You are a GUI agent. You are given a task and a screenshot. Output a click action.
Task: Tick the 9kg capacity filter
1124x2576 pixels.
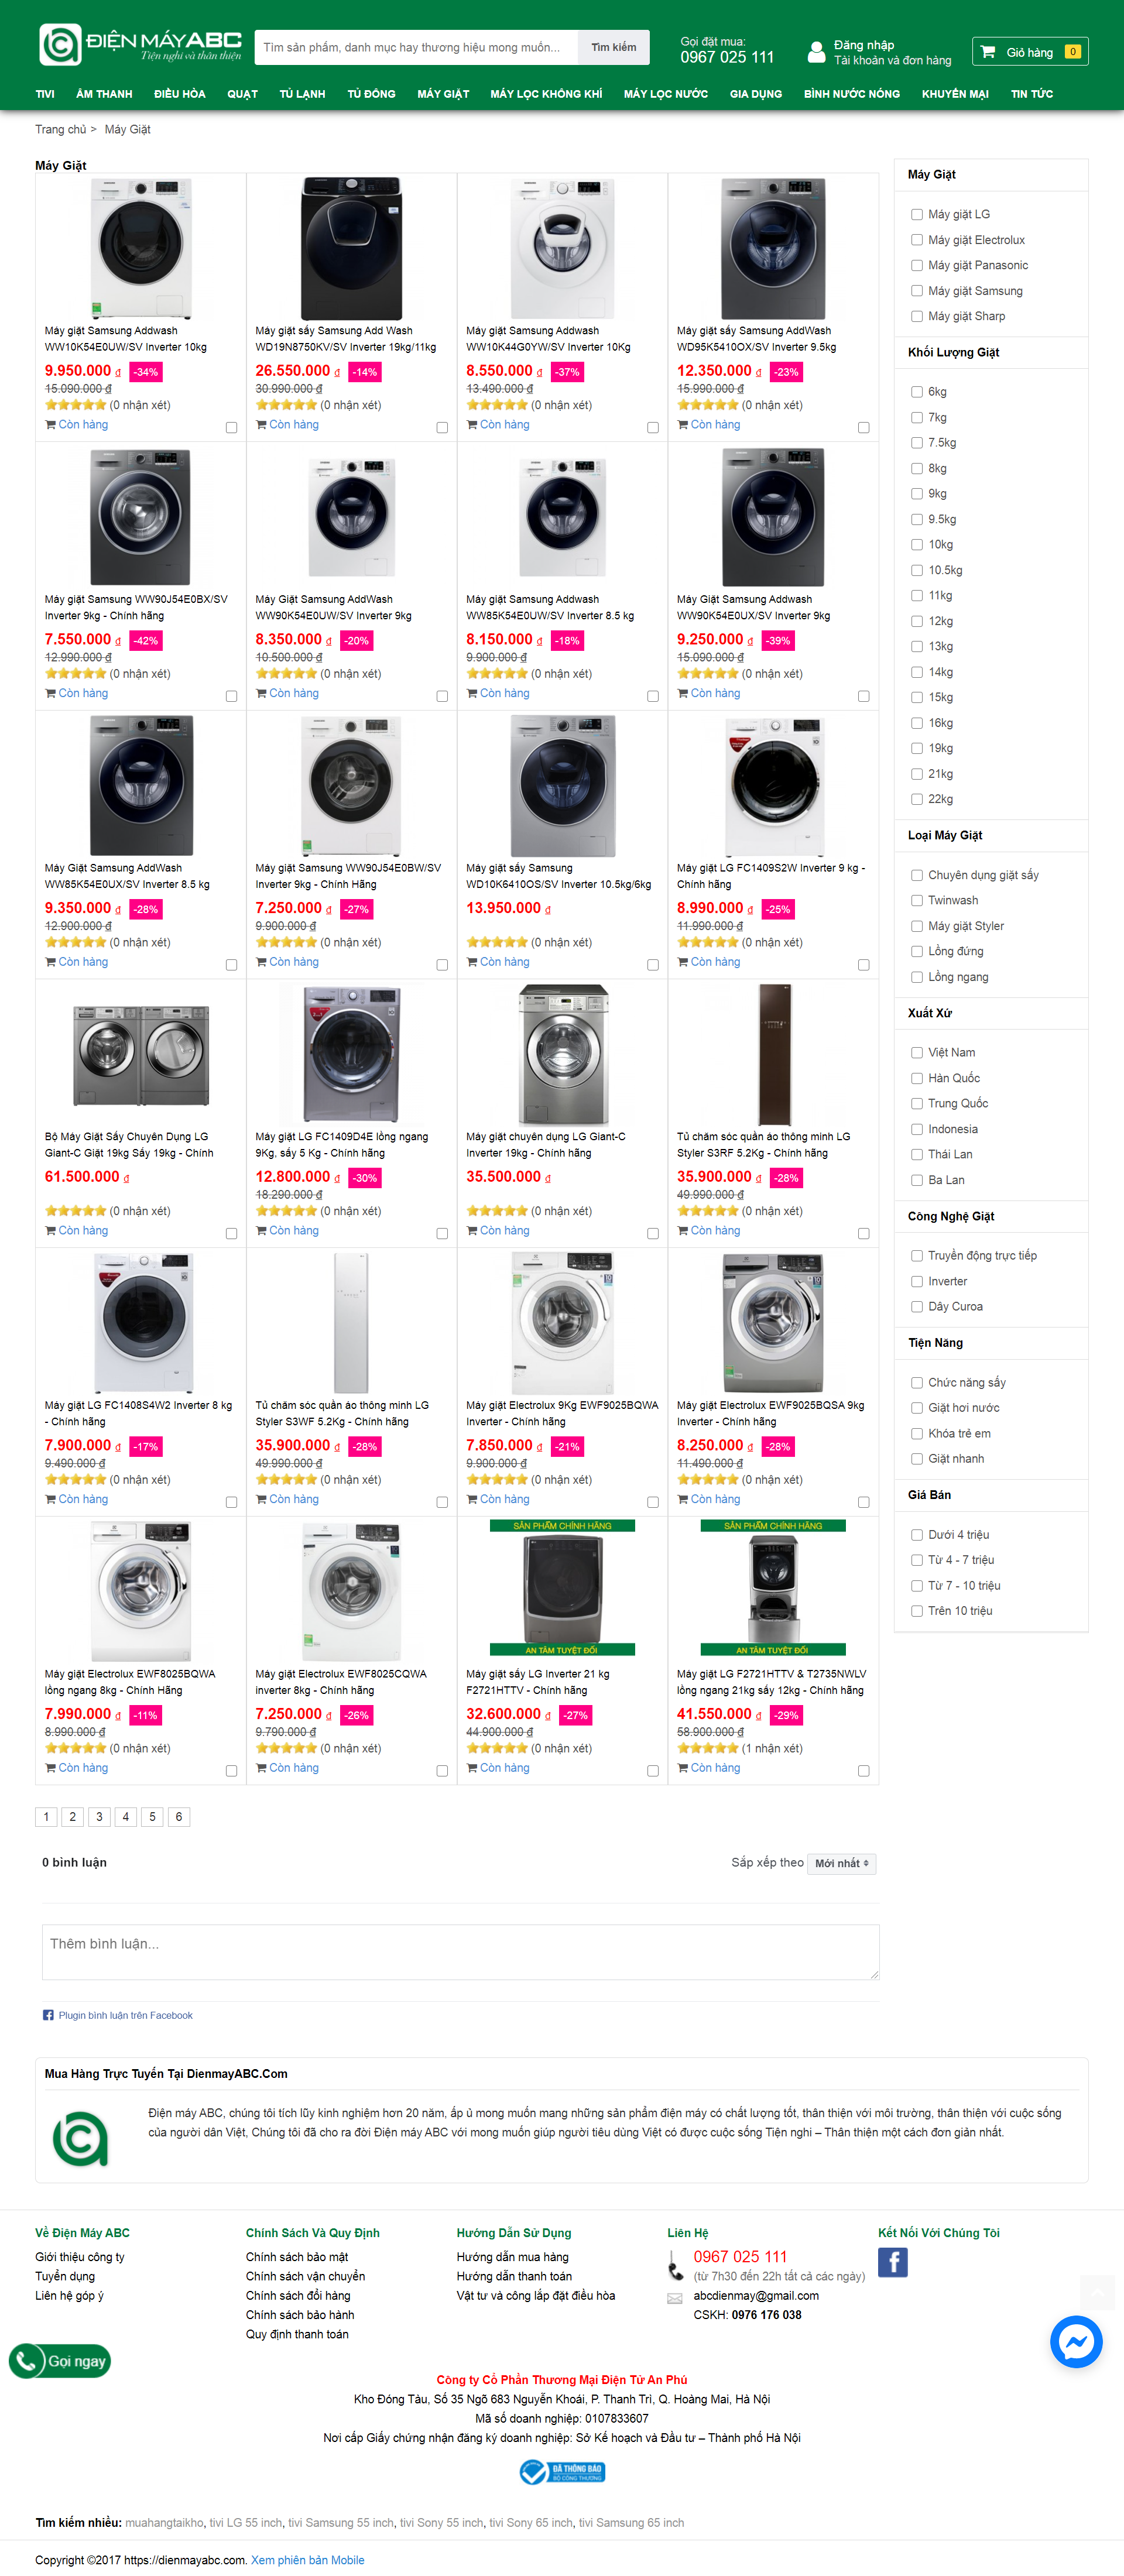[916, 494]
